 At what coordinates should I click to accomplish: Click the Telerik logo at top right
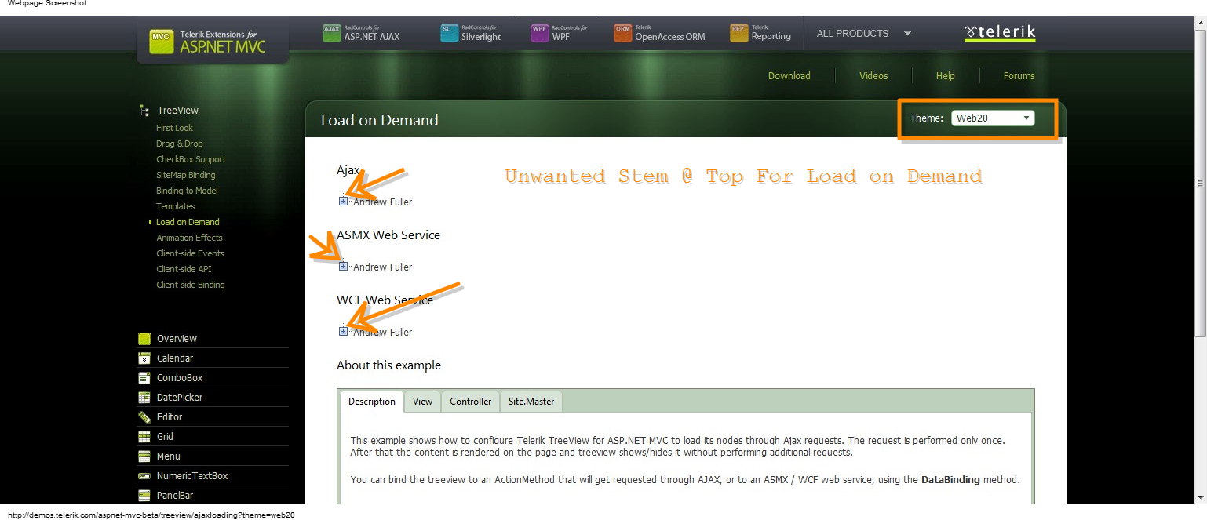pos(1000,33)
